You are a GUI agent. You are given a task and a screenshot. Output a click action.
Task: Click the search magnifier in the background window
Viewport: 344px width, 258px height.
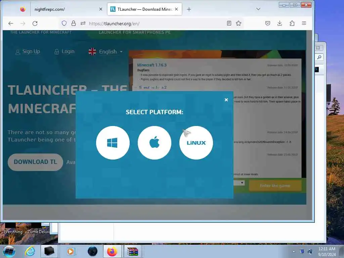coord(319,57)
